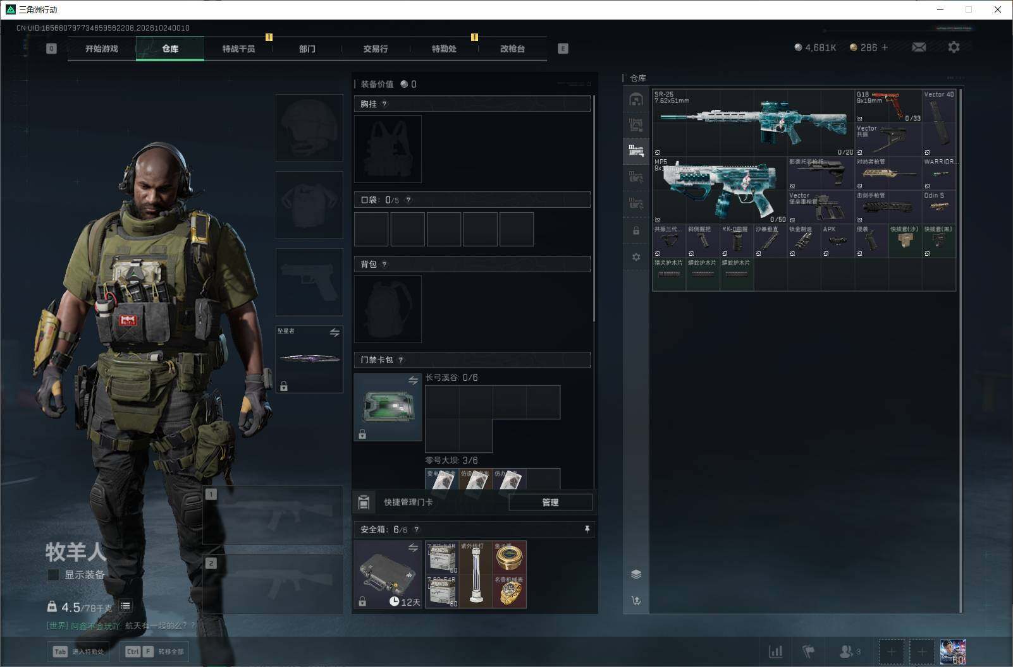Click the 进入特勤处 button
1013x667 pixels.
tap(78, 651)
